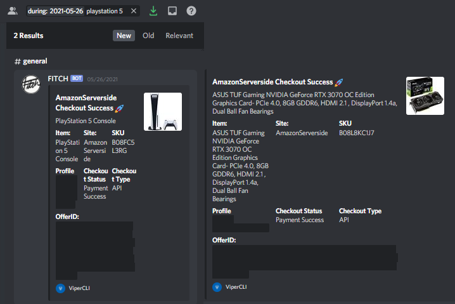Click the ViperCLI footer text in right embed
This screenshot has width=455, height=304.
236,287
